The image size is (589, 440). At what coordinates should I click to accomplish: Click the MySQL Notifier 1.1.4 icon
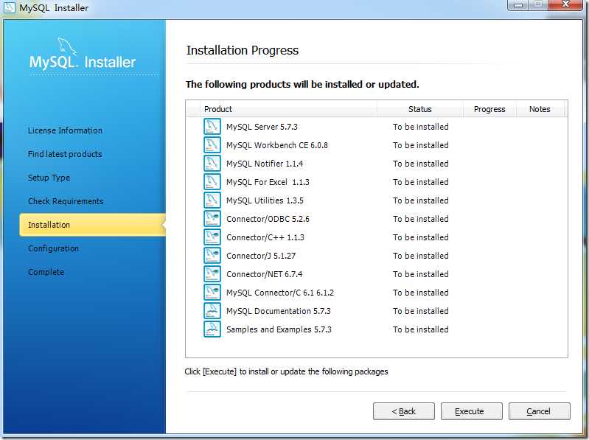pos(212,164)
